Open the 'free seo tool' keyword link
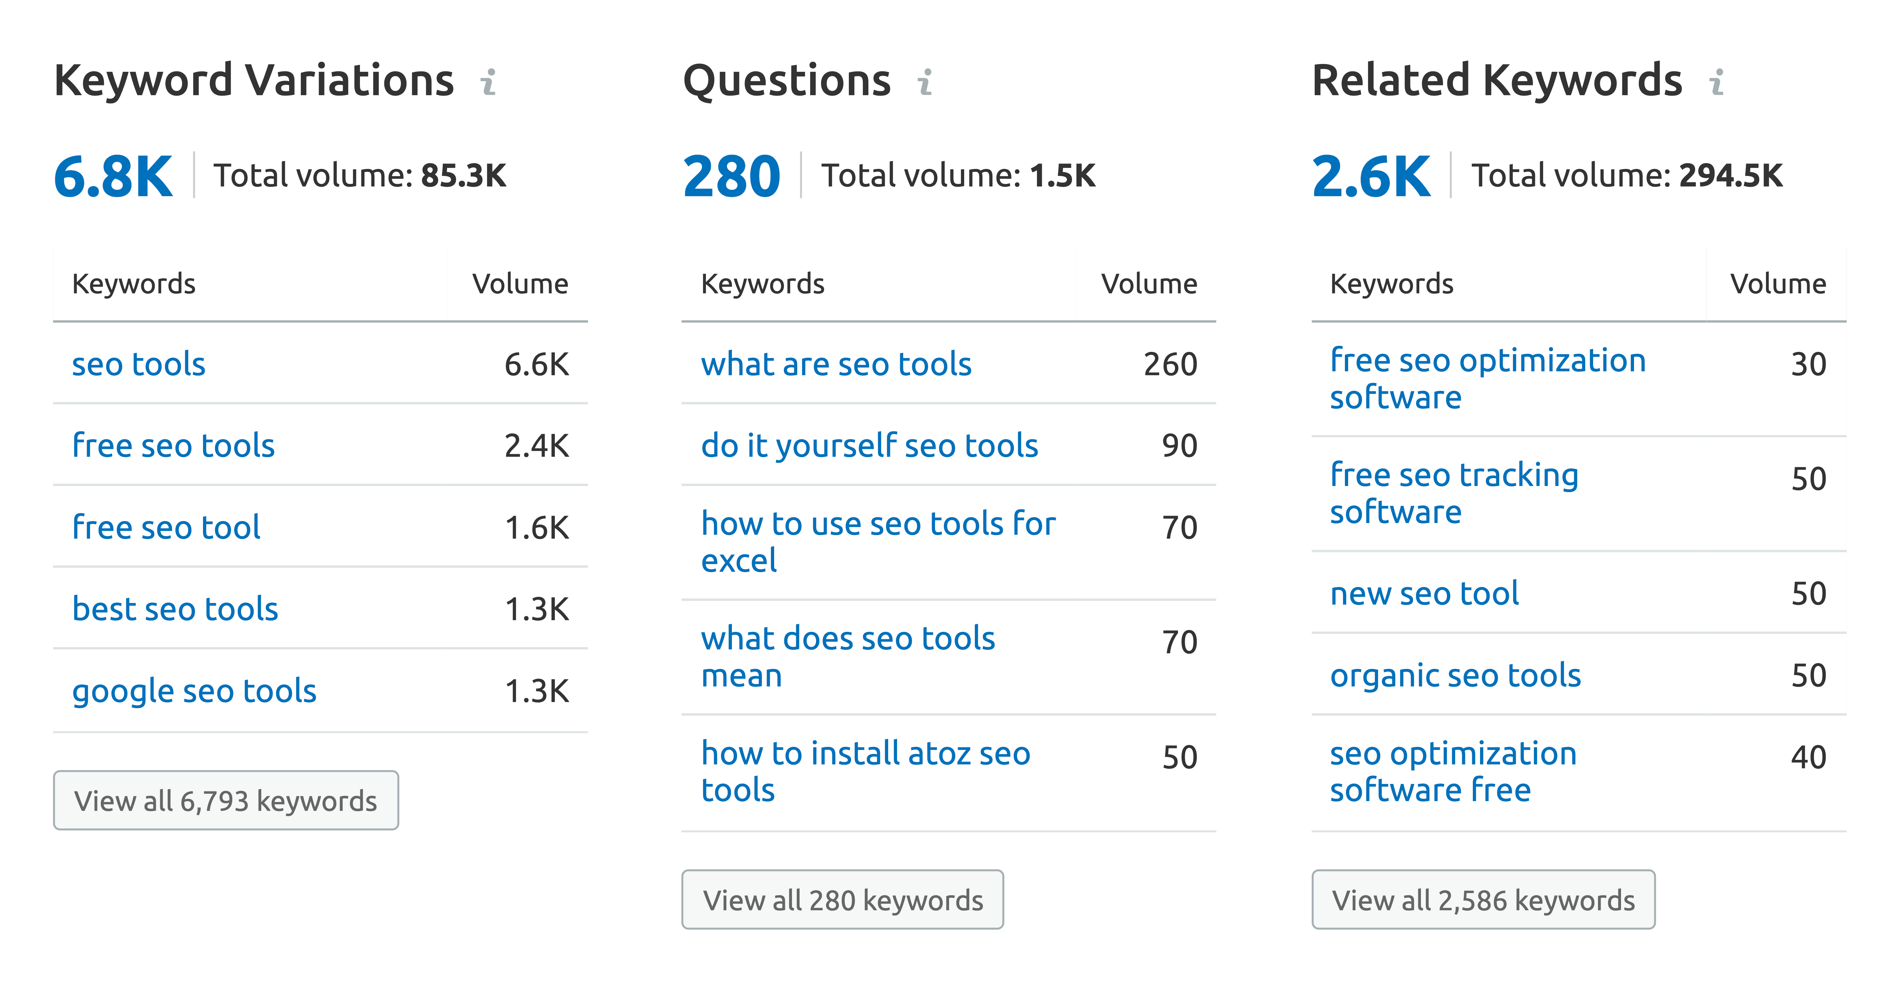 click(x=166, y=528)
